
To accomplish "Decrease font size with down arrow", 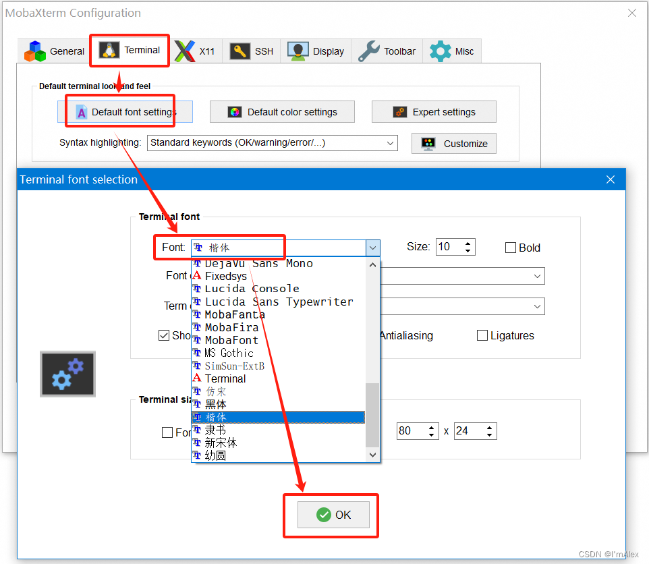I will pyautogui.click(x=468, y=251).
